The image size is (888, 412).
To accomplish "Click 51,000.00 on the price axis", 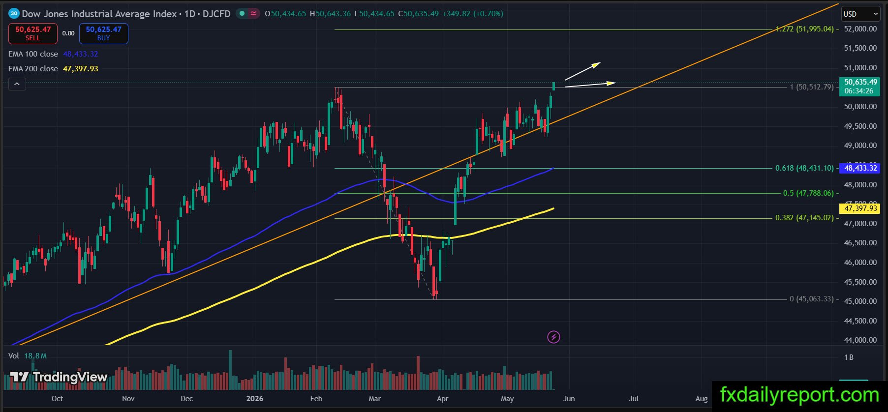I will [x=860, y=68].
